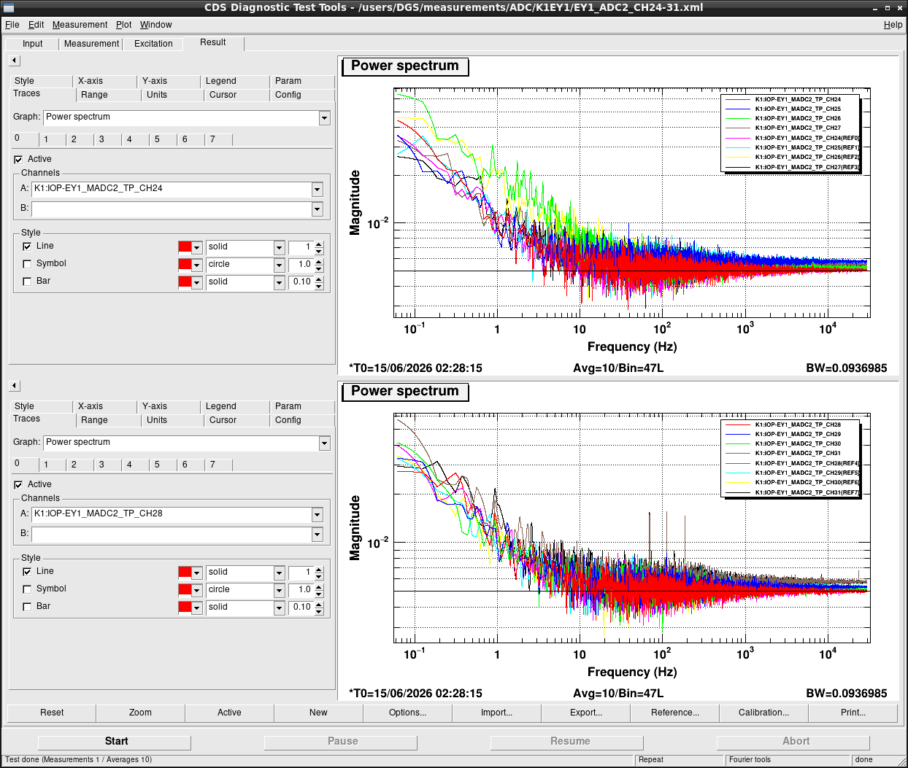Collapse the upper panel with the left arrow
908x768 pixels.
click(15, 61)
